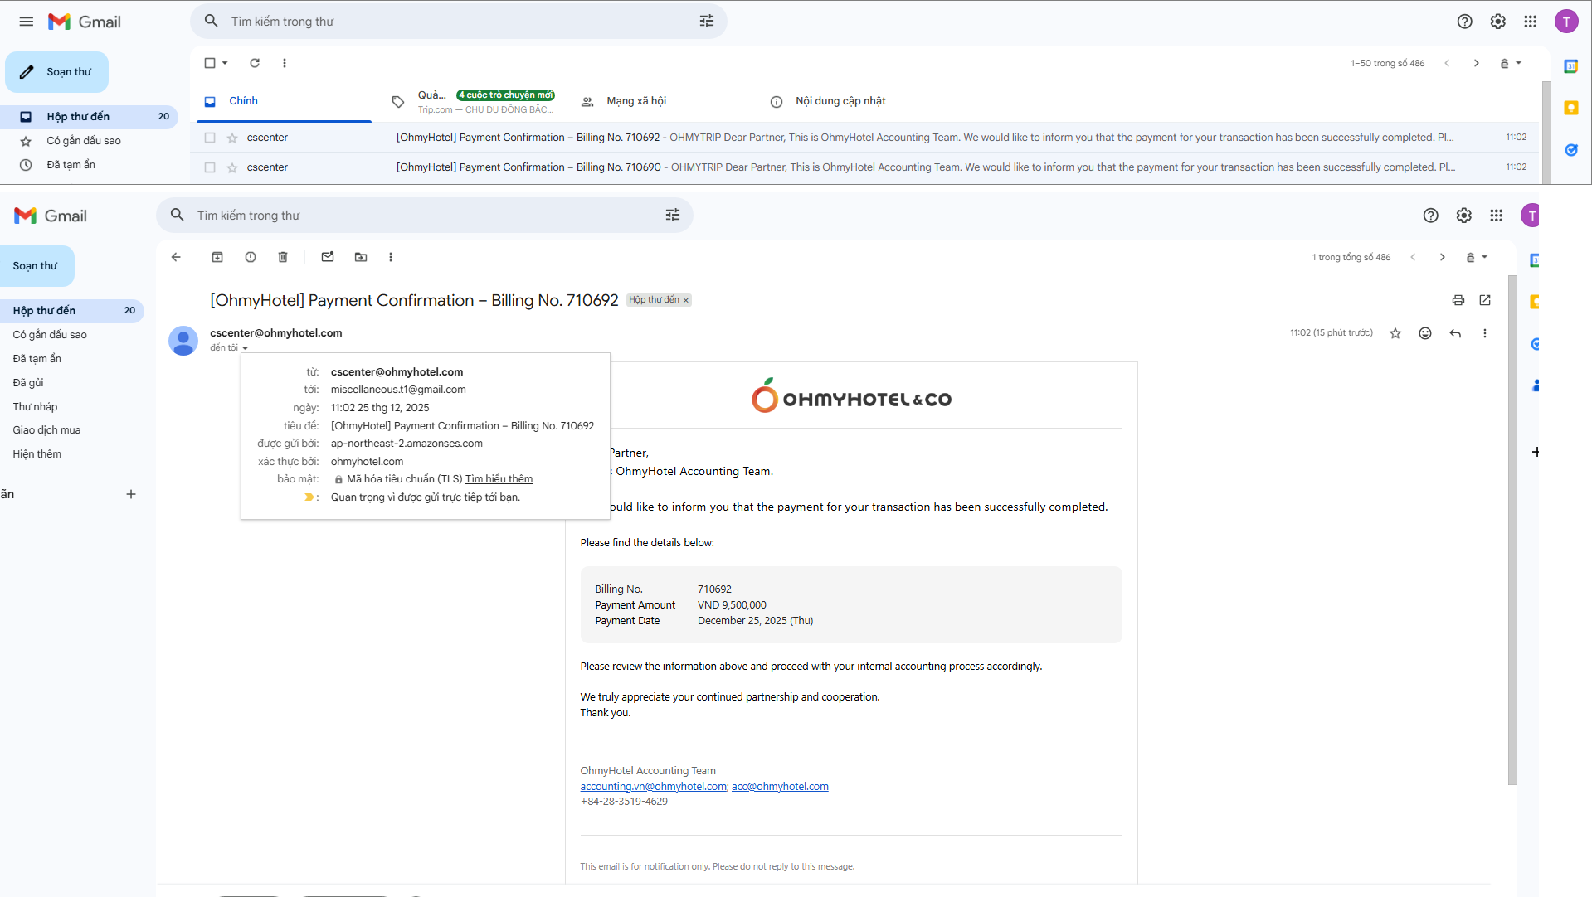Open the email in a new window

point(1485,300)
